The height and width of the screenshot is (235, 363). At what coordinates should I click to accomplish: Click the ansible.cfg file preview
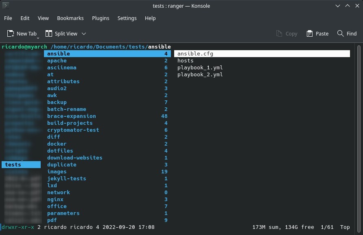click(262, 53)
